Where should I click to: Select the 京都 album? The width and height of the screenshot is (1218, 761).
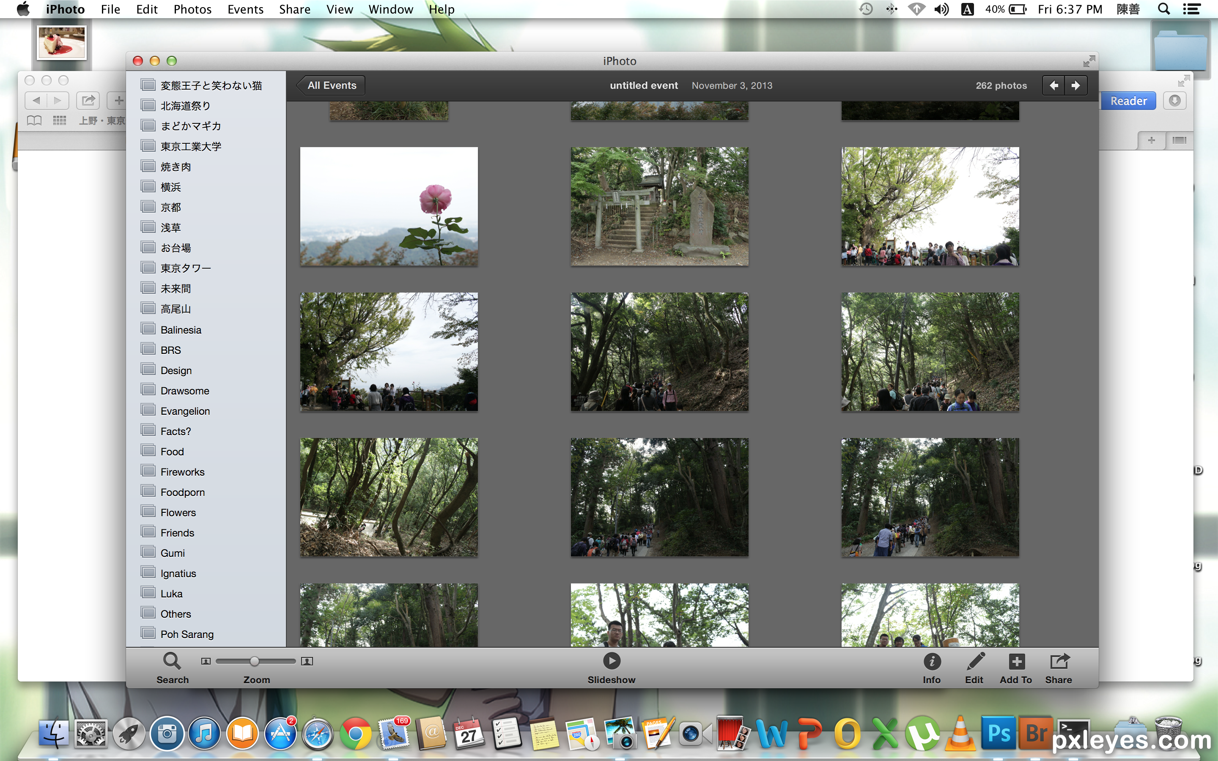170,207
